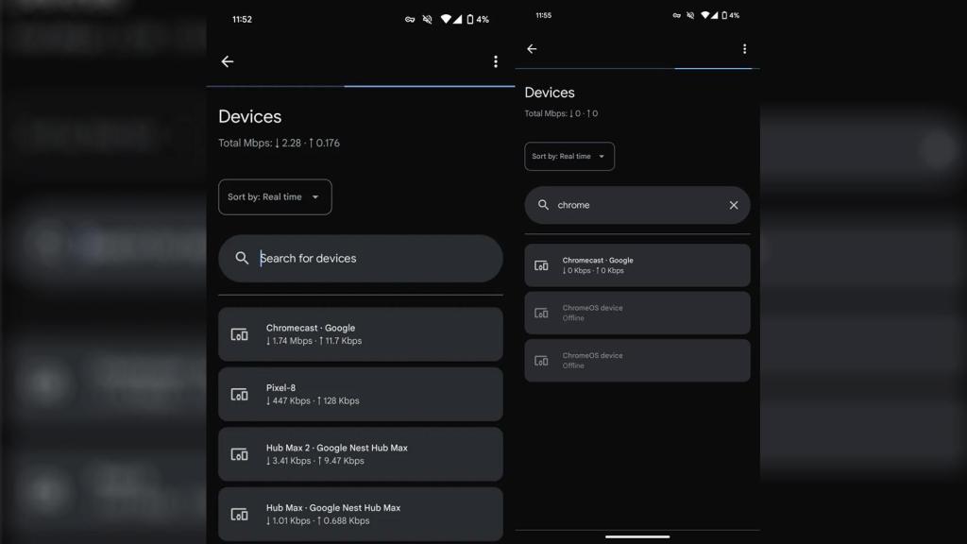Open Chromecast device showing 1.74 Mbps
This screenshot has width=967, height=544.
click(x=360, y=334)
